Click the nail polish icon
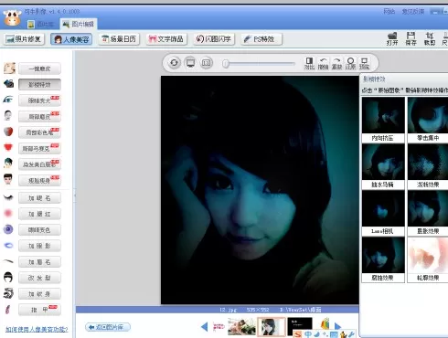 click(x=8, y=310)
